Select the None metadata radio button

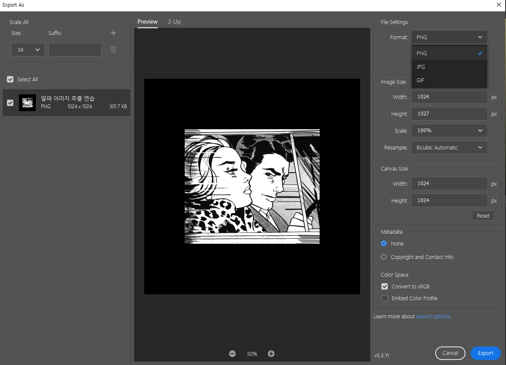(384, 243)
